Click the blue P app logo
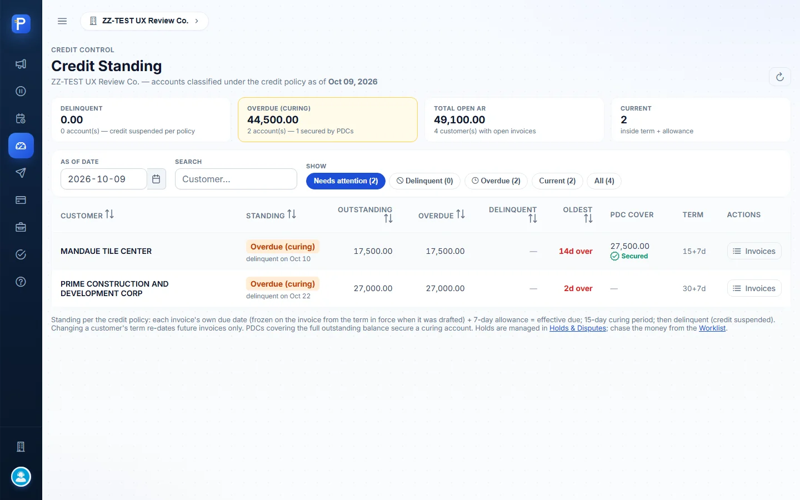 coord(21,24)
